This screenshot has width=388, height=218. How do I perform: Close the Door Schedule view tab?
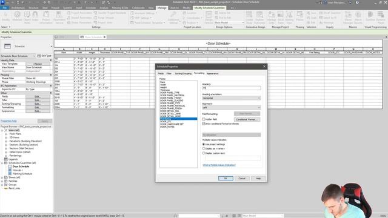[105, 37]
